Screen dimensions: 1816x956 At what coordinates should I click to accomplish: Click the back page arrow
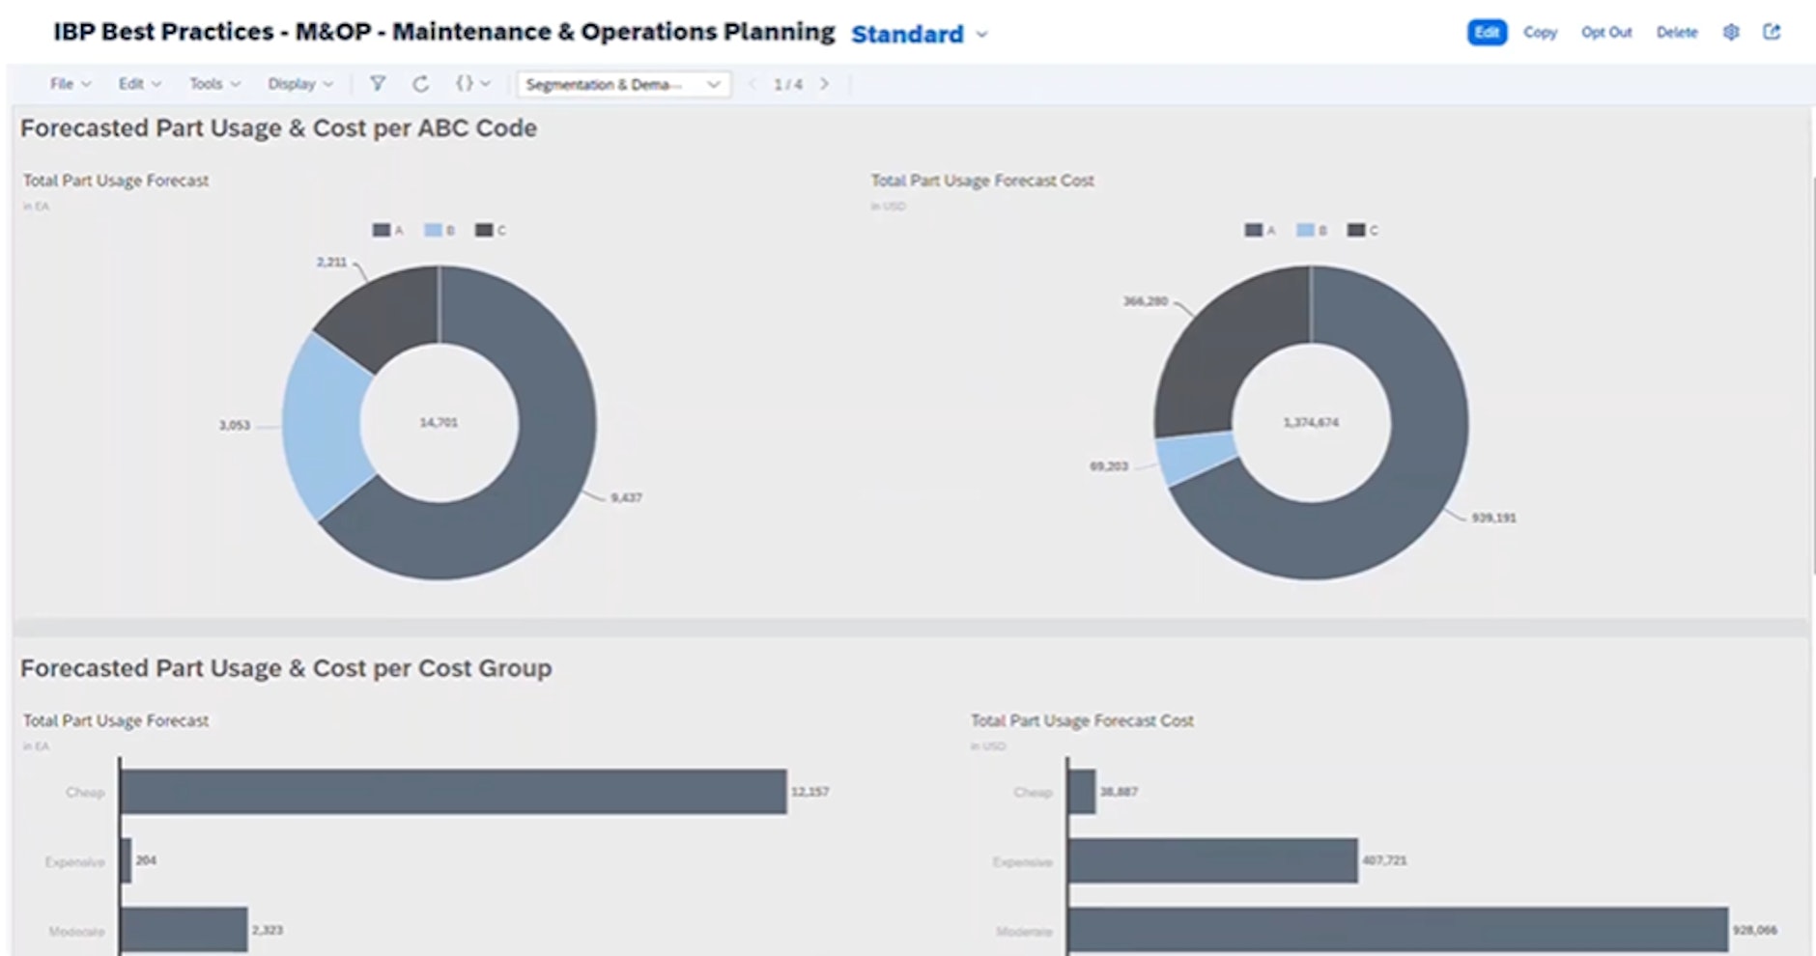pyautogui.click(x=752, y=84)
